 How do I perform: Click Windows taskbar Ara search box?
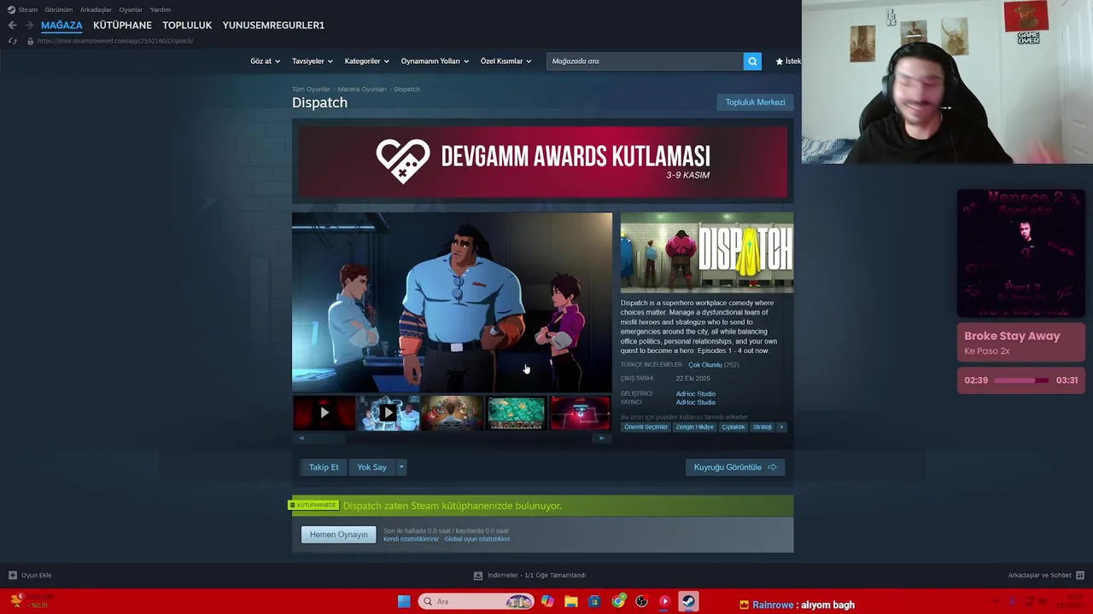click(x=476, y=602)
